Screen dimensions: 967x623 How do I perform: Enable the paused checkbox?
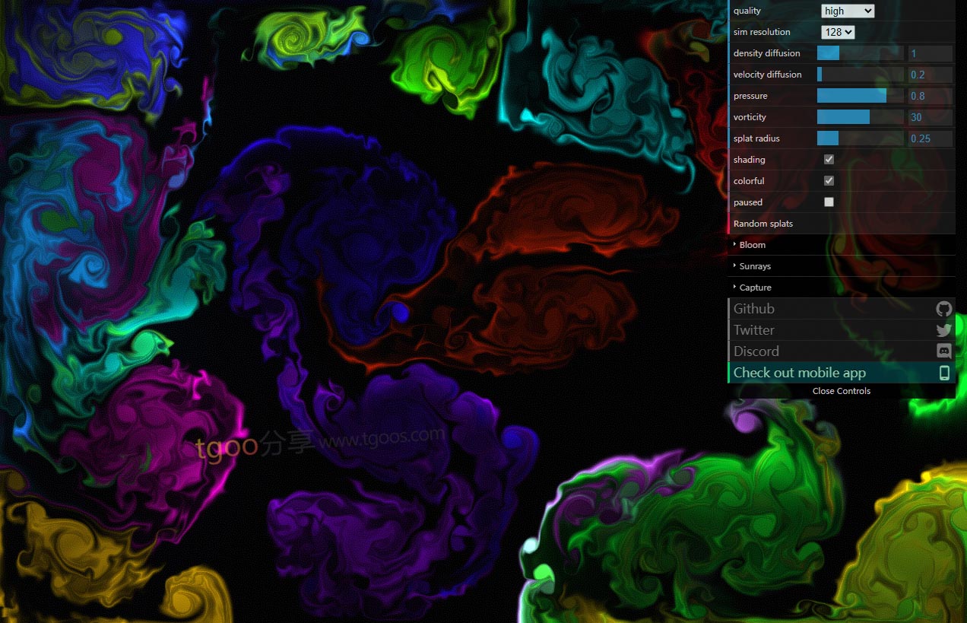829,202
